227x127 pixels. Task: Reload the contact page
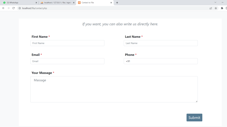click(13, 8)
